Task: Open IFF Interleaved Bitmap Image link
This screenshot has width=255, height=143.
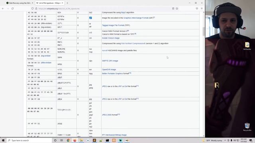Action: tap(114, 135)
